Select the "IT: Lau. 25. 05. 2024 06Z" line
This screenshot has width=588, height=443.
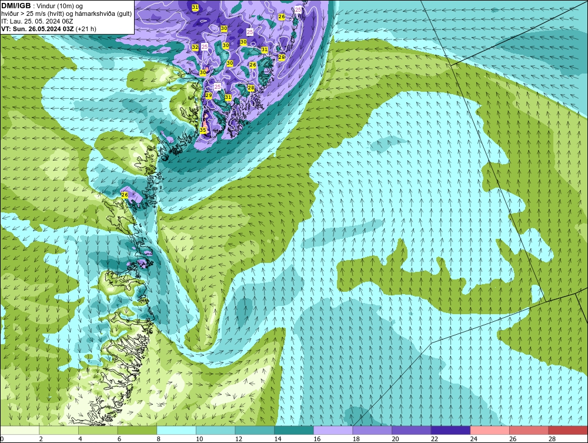[x=37, y=21]
